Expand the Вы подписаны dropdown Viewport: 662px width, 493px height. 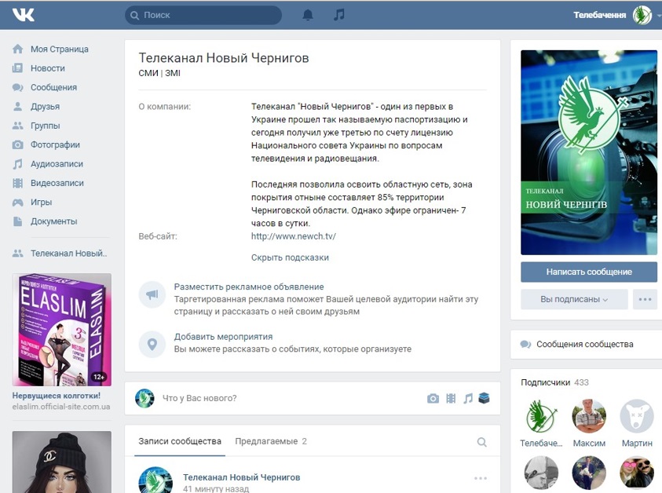574,299
